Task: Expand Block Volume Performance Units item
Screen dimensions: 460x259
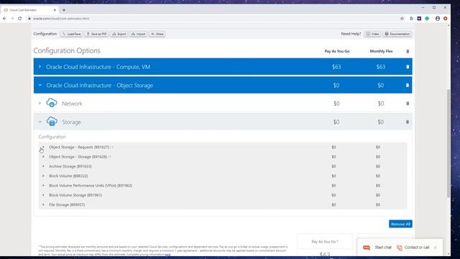Action: click(x=43, y=186)
